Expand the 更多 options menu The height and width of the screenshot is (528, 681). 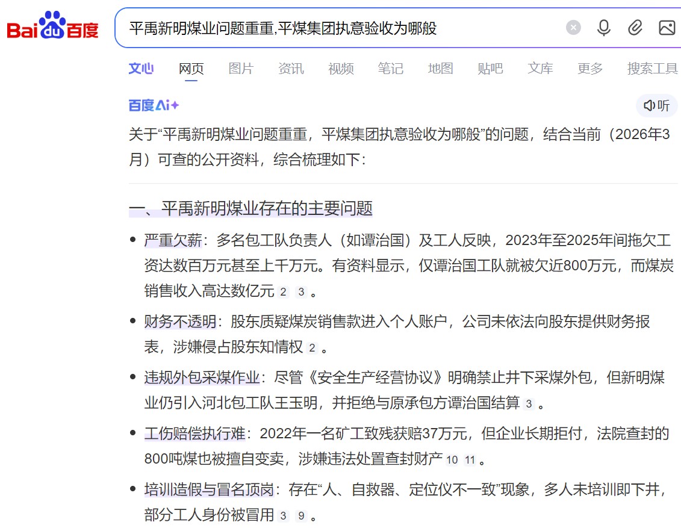coord(589,69)
